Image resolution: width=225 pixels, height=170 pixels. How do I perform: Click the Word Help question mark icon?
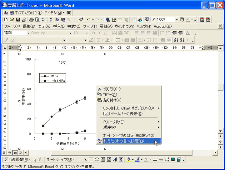click(x=182, y=20)
